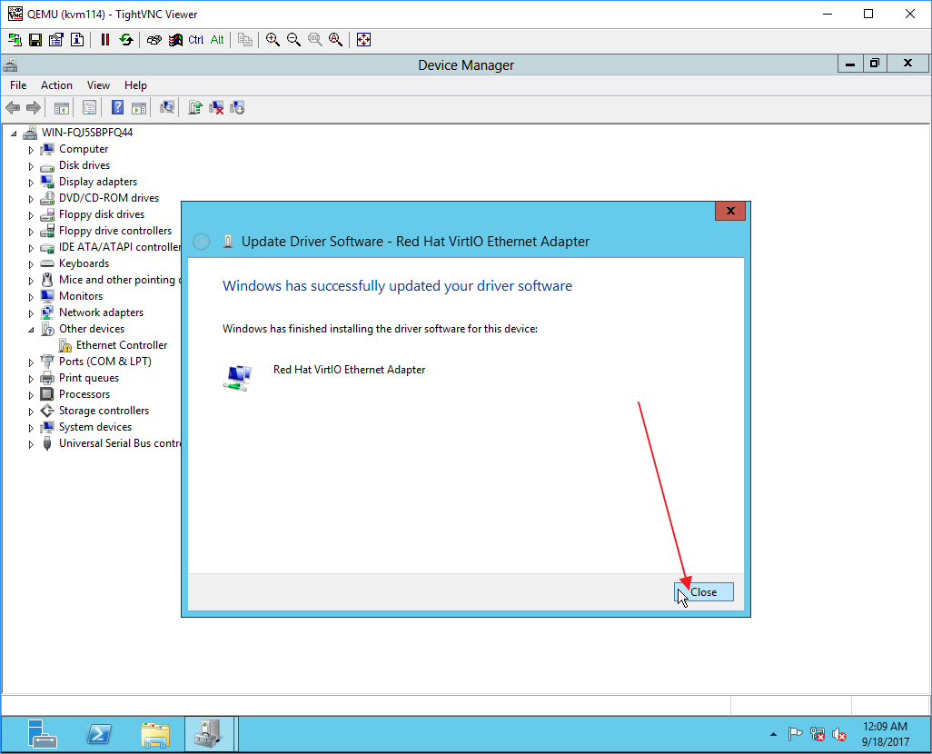Switch TightVNC viewer to full screen

[363, 40]
